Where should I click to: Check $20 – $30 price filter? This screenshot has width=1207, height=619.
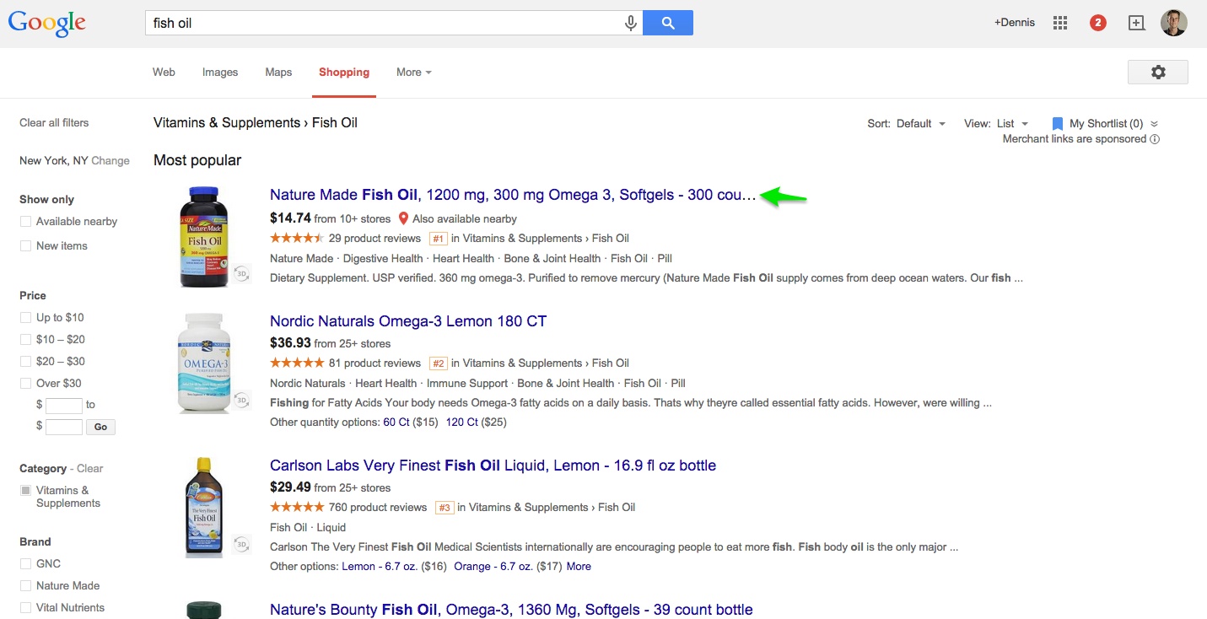point(26,362)
